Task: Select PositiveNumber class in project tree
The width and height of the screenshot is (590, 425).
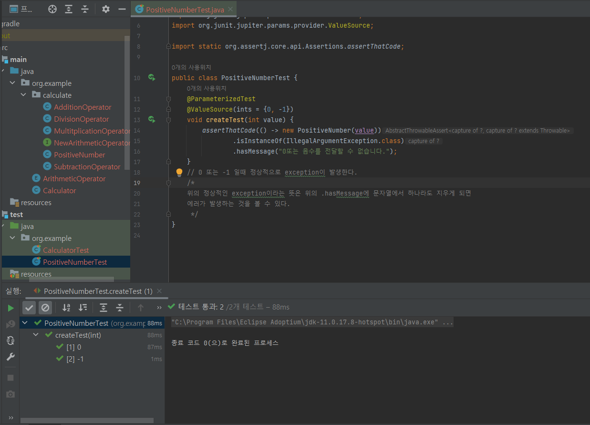Action: point(74,155)
